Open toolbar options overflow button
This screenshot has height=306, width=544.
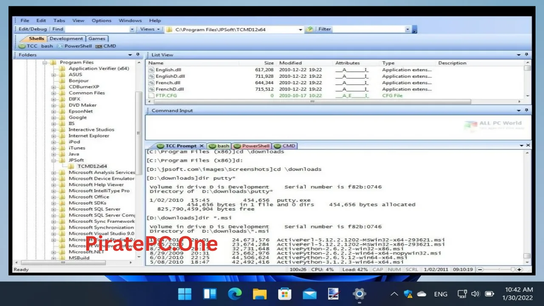pyautogui.click(x=415, y=30)
